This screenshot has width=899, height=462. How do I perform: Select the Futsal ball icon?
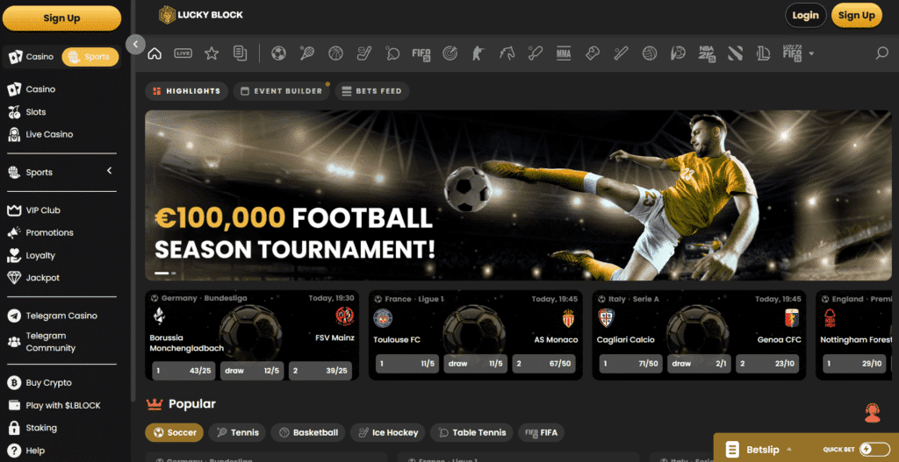[678, 53]
